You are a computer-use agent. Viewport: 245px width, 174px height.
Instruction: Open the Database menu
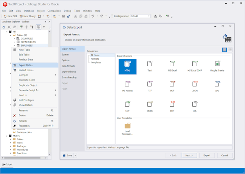pos(29,11)
